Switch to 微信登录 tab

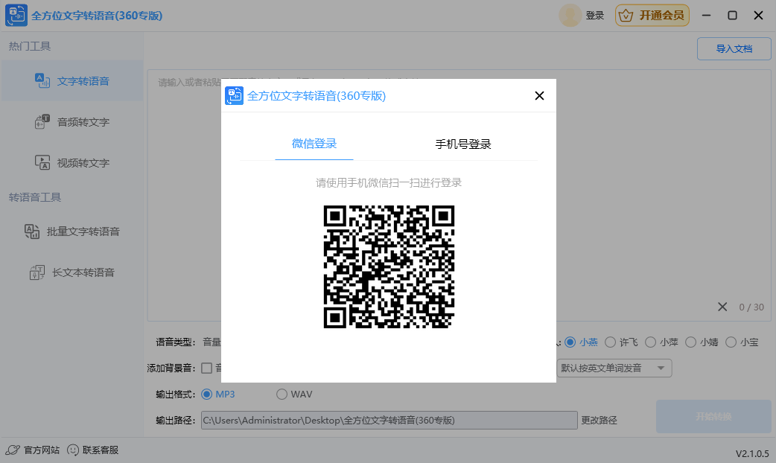314,144
